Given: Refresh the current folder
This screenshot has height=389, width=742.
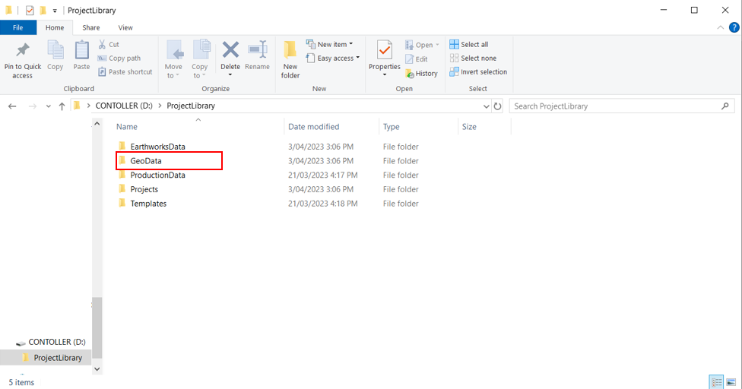Looking at the screenshot, I should tap(497, 106).
